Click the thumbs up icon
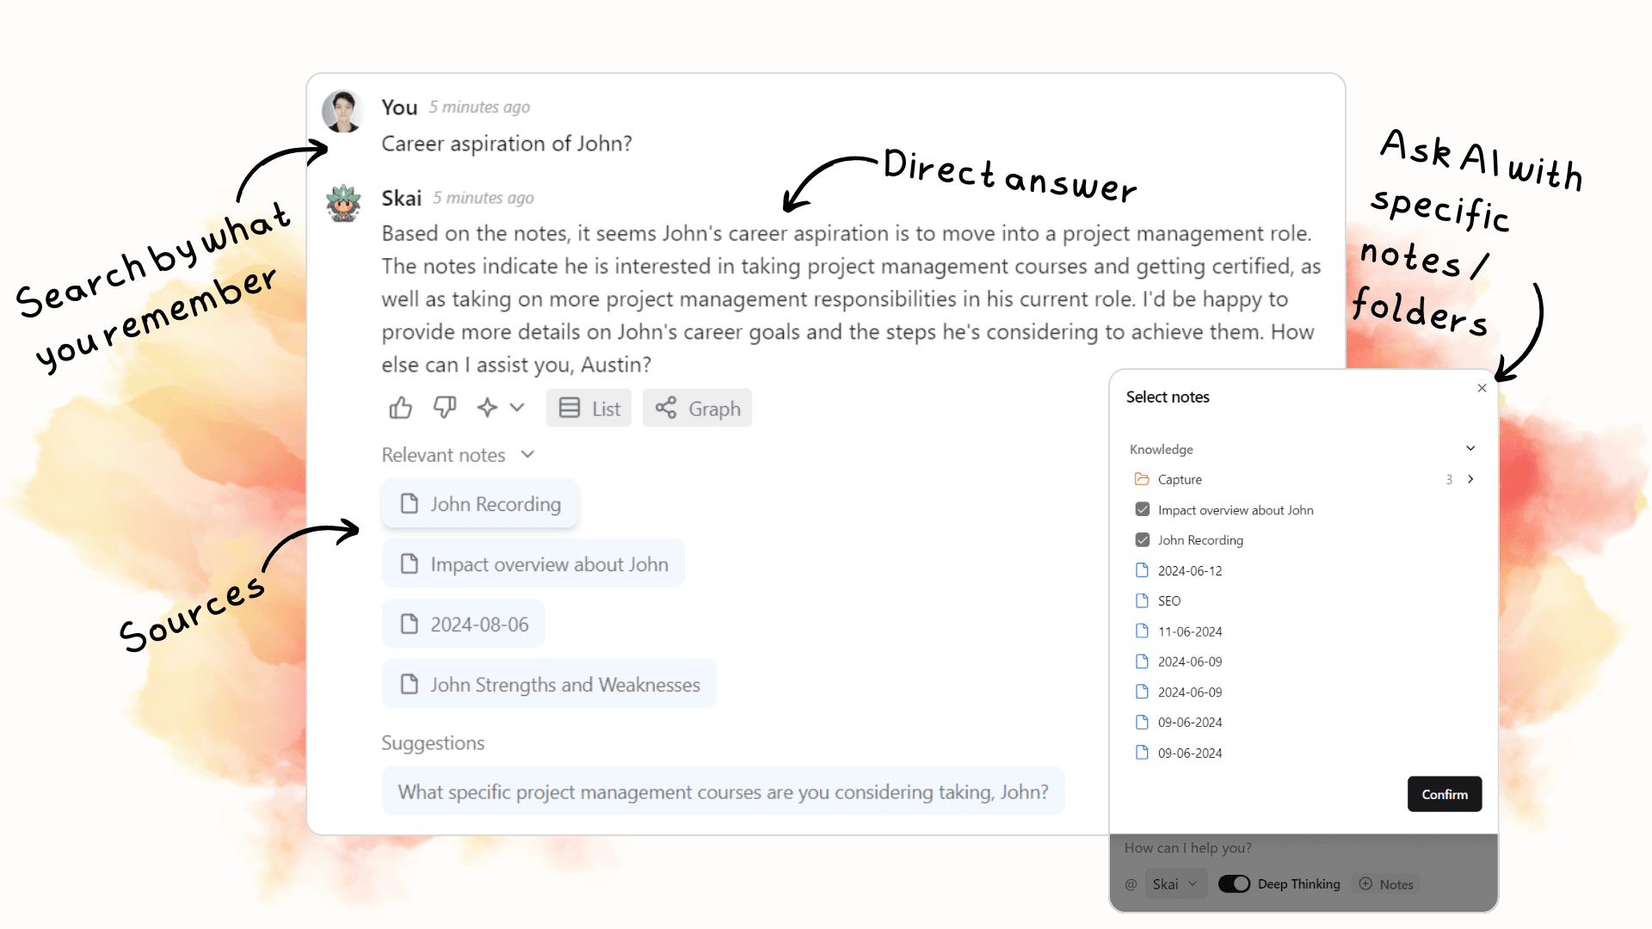This screenshot has height=929, width=1652. tap(400, 408)
